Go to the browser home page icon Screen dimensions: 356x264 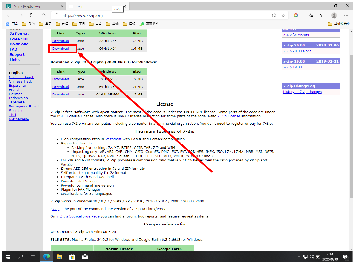tap(44, 15)
